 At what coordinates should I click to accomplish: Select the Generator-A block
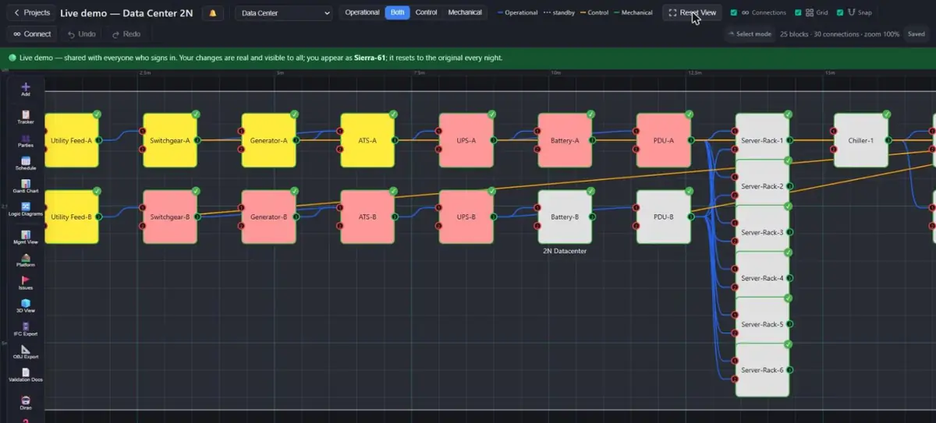[269, 140]
